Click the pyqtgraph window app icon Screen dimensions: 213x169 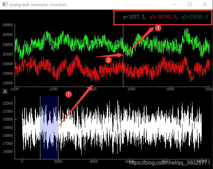(5, 4)
